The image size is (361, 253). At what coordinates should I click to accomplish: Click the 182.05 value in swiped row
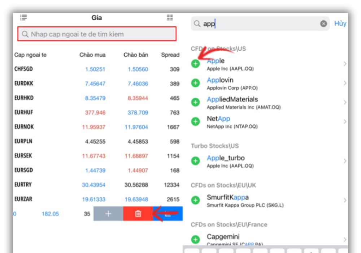50,214
